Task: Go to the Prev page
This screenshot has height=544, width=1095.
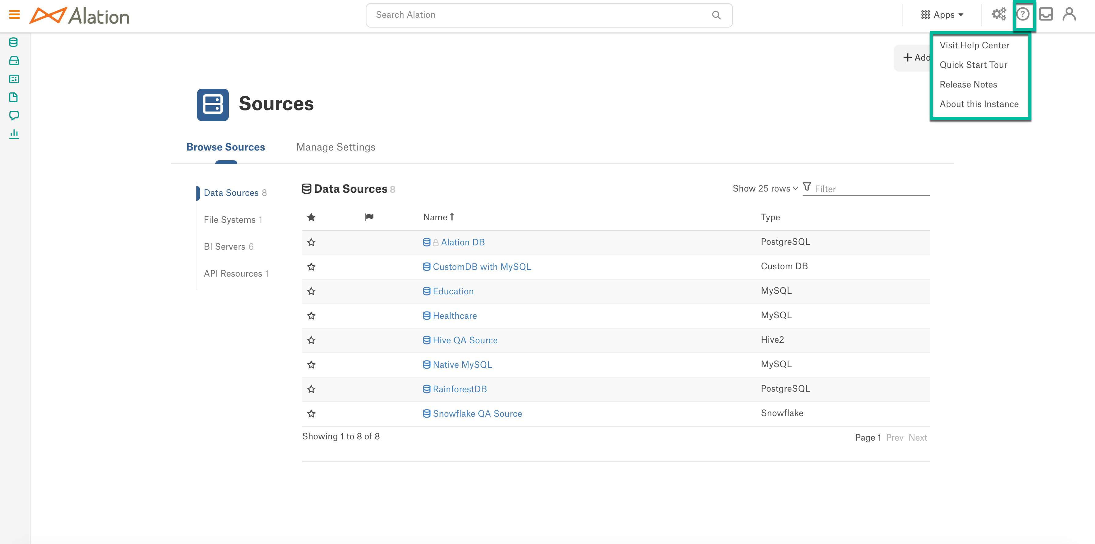Action: click(x=894, y=437)
